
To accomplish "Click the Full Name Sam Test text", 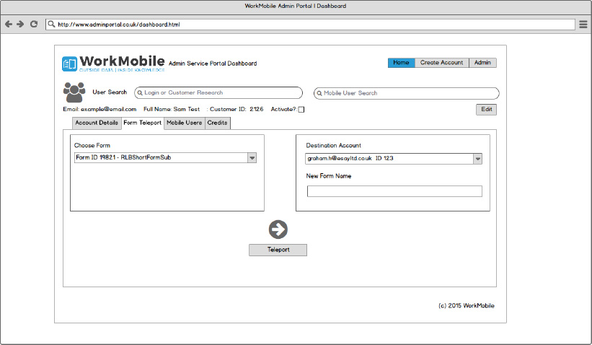I will click(x=172, y=109).
